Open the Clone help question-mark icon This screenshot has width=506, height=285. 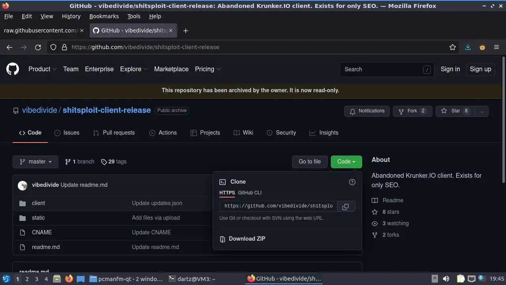point(352,182)
